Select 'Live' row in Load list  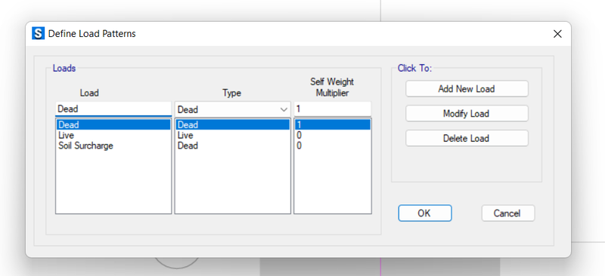pyautogui.click(x=113, y=136)
